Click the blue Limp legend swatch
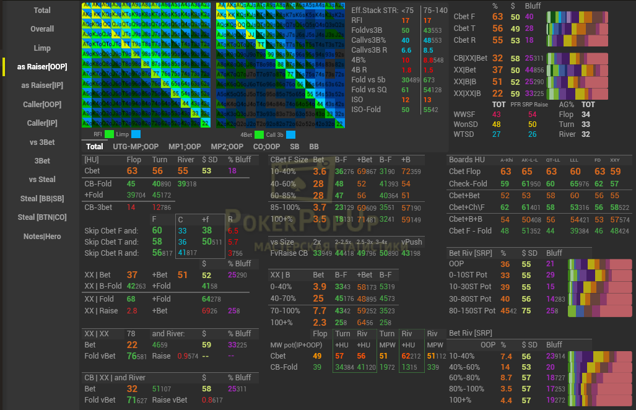 click(x=136, y=134)
